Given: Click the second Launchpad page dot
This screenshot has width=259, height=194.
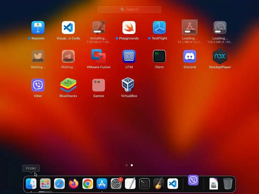Looking at the screenshot, I should (x=132, y=165).
